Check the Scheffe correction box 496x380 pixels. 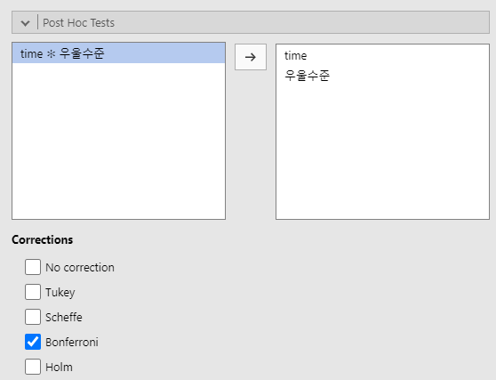(33, 317)
